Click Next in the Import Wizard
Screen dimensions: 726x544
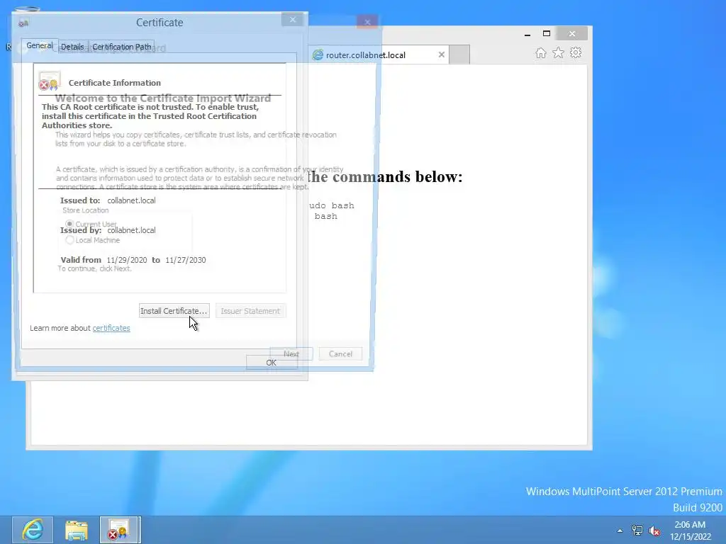[291, 353]
